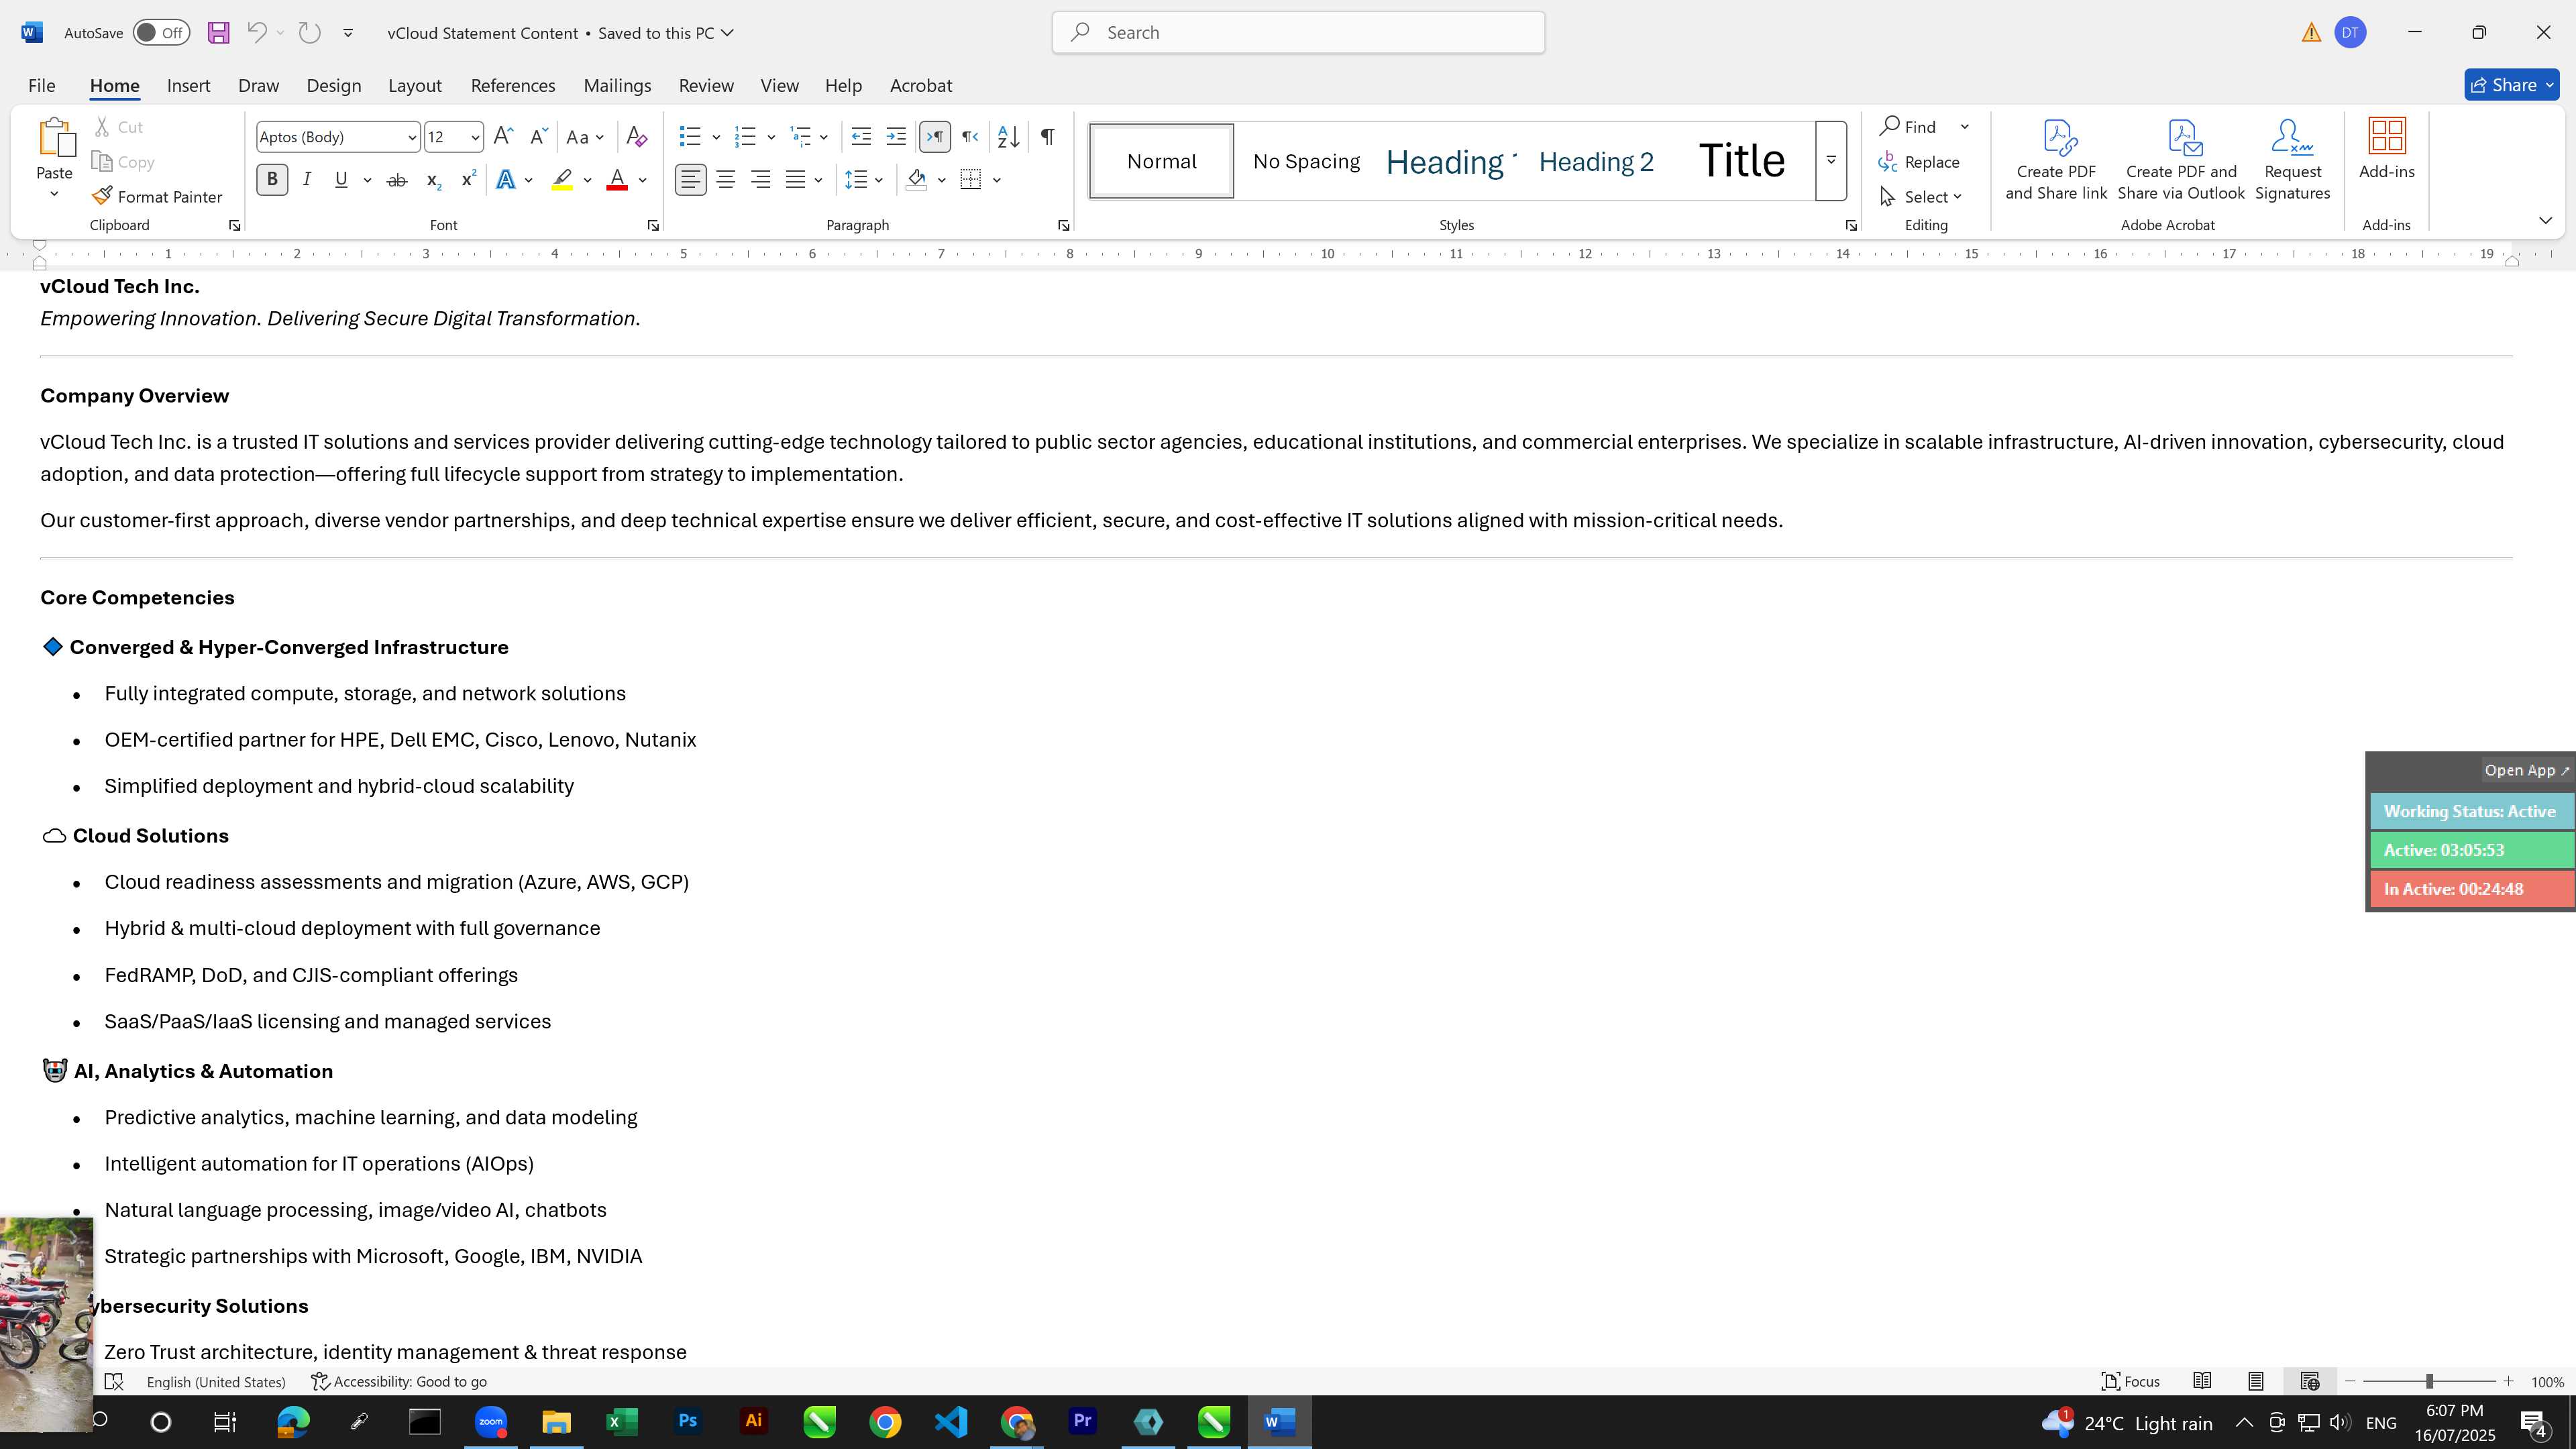This screenshot has height=1449, width=2576.
Task: Toggle Italic formatting
Action: pyautogui.click(x=307, y=180)
